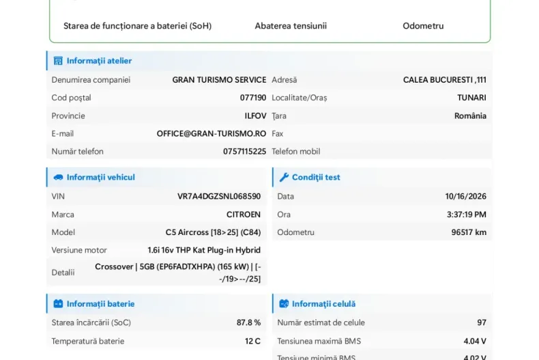Click the Țara label

pos(279,115)
